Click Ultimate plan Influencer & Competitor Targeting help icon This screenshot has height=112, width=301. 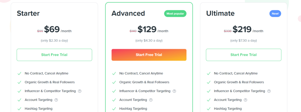point(269,91)
